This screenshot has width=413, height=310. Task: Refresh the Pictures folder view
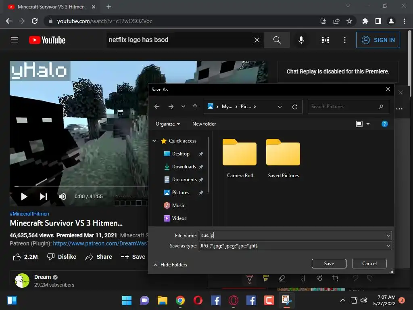(x=295, y=107)
